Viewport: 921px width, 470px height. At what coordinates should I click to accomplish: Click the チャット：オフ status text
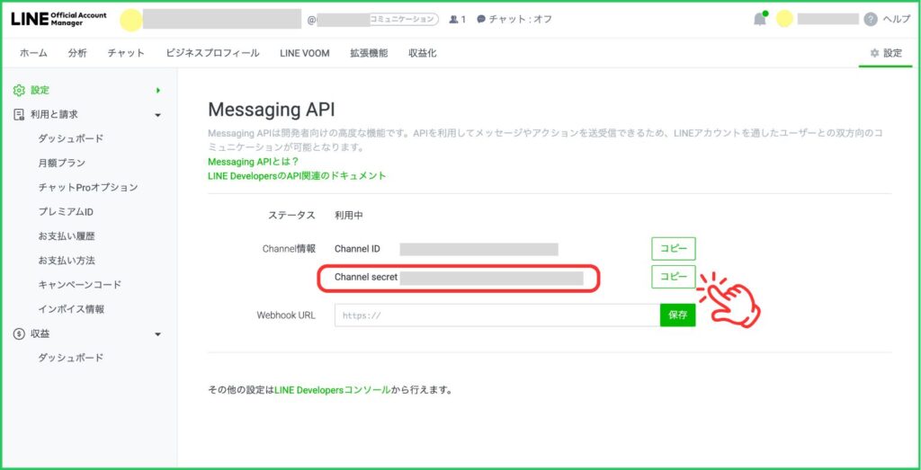click(521, 20)
